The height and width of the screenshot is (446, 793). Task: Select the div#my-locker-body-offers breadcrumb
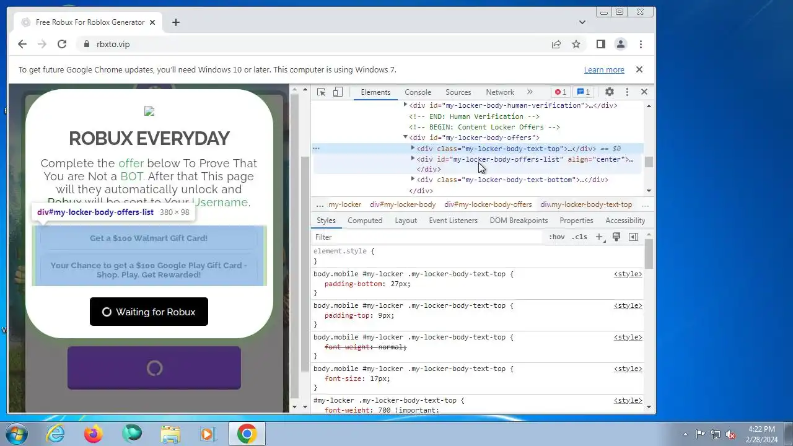pyautogui.click(x=488, y=204)
